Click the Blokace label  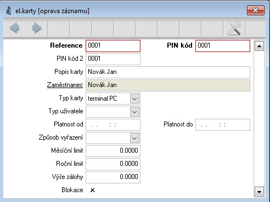[72, 190]
